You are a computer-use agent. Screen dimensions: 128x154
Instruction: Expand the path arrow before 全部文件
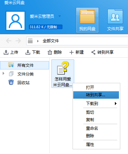point(38,41)
